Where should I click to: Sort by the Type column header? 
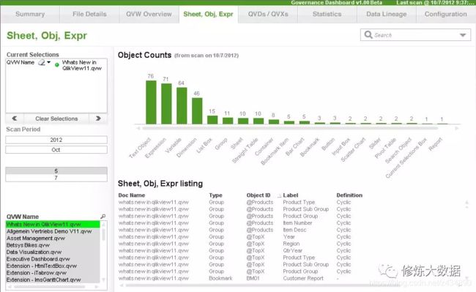click(x=215, y=195)
